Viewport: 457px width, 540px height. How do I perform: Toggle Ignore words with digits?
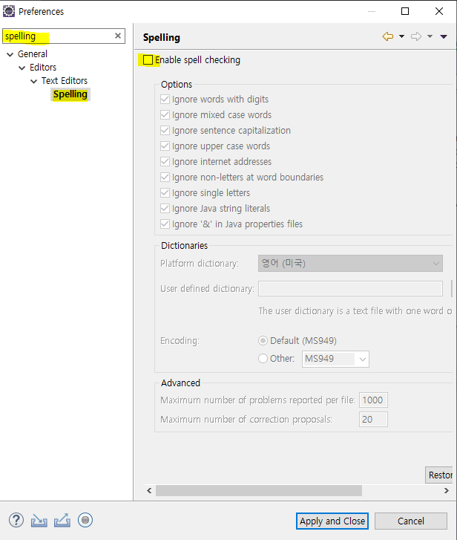(x=165, y=100)
